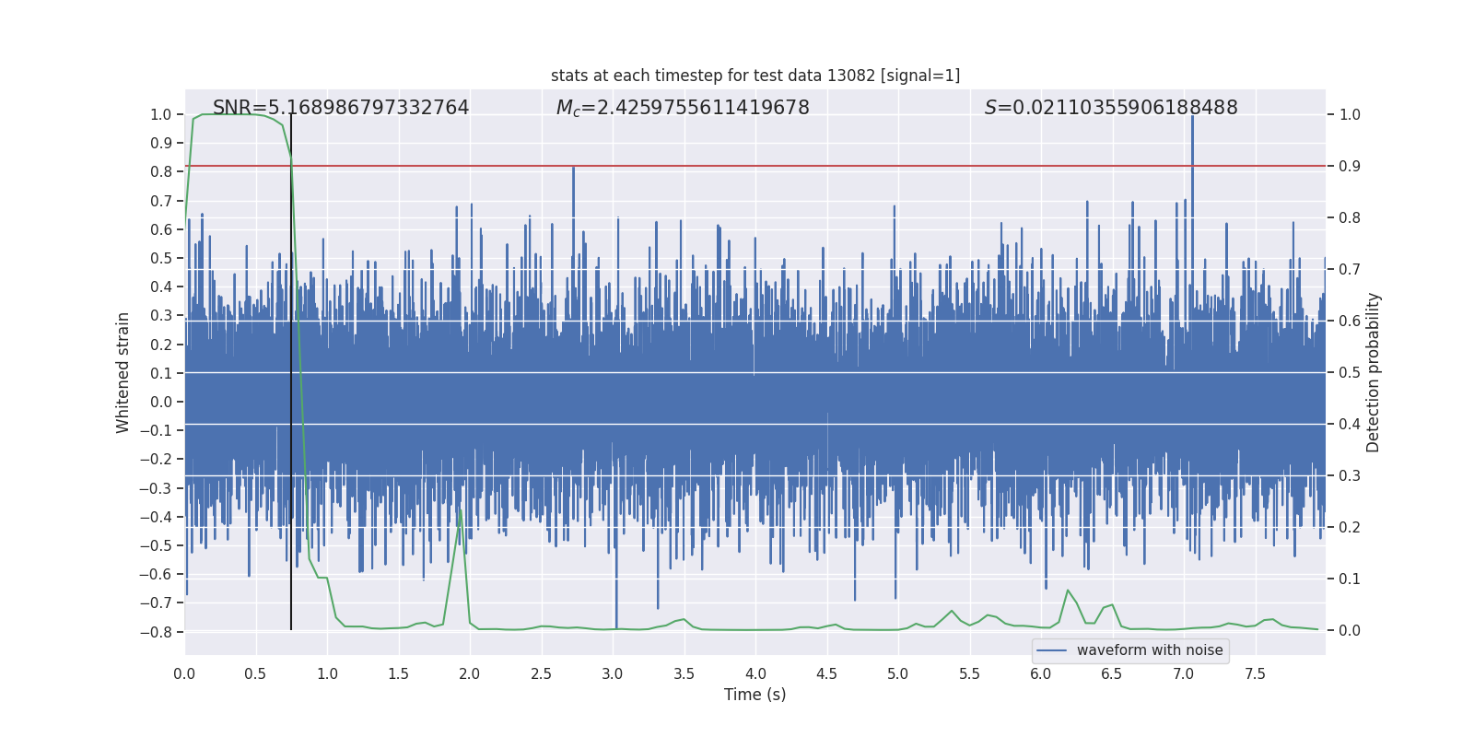The width and height of the screenshot is (1474, 737).
Task: Click the blue line sample in legend
Action: tap(1051, 650)
